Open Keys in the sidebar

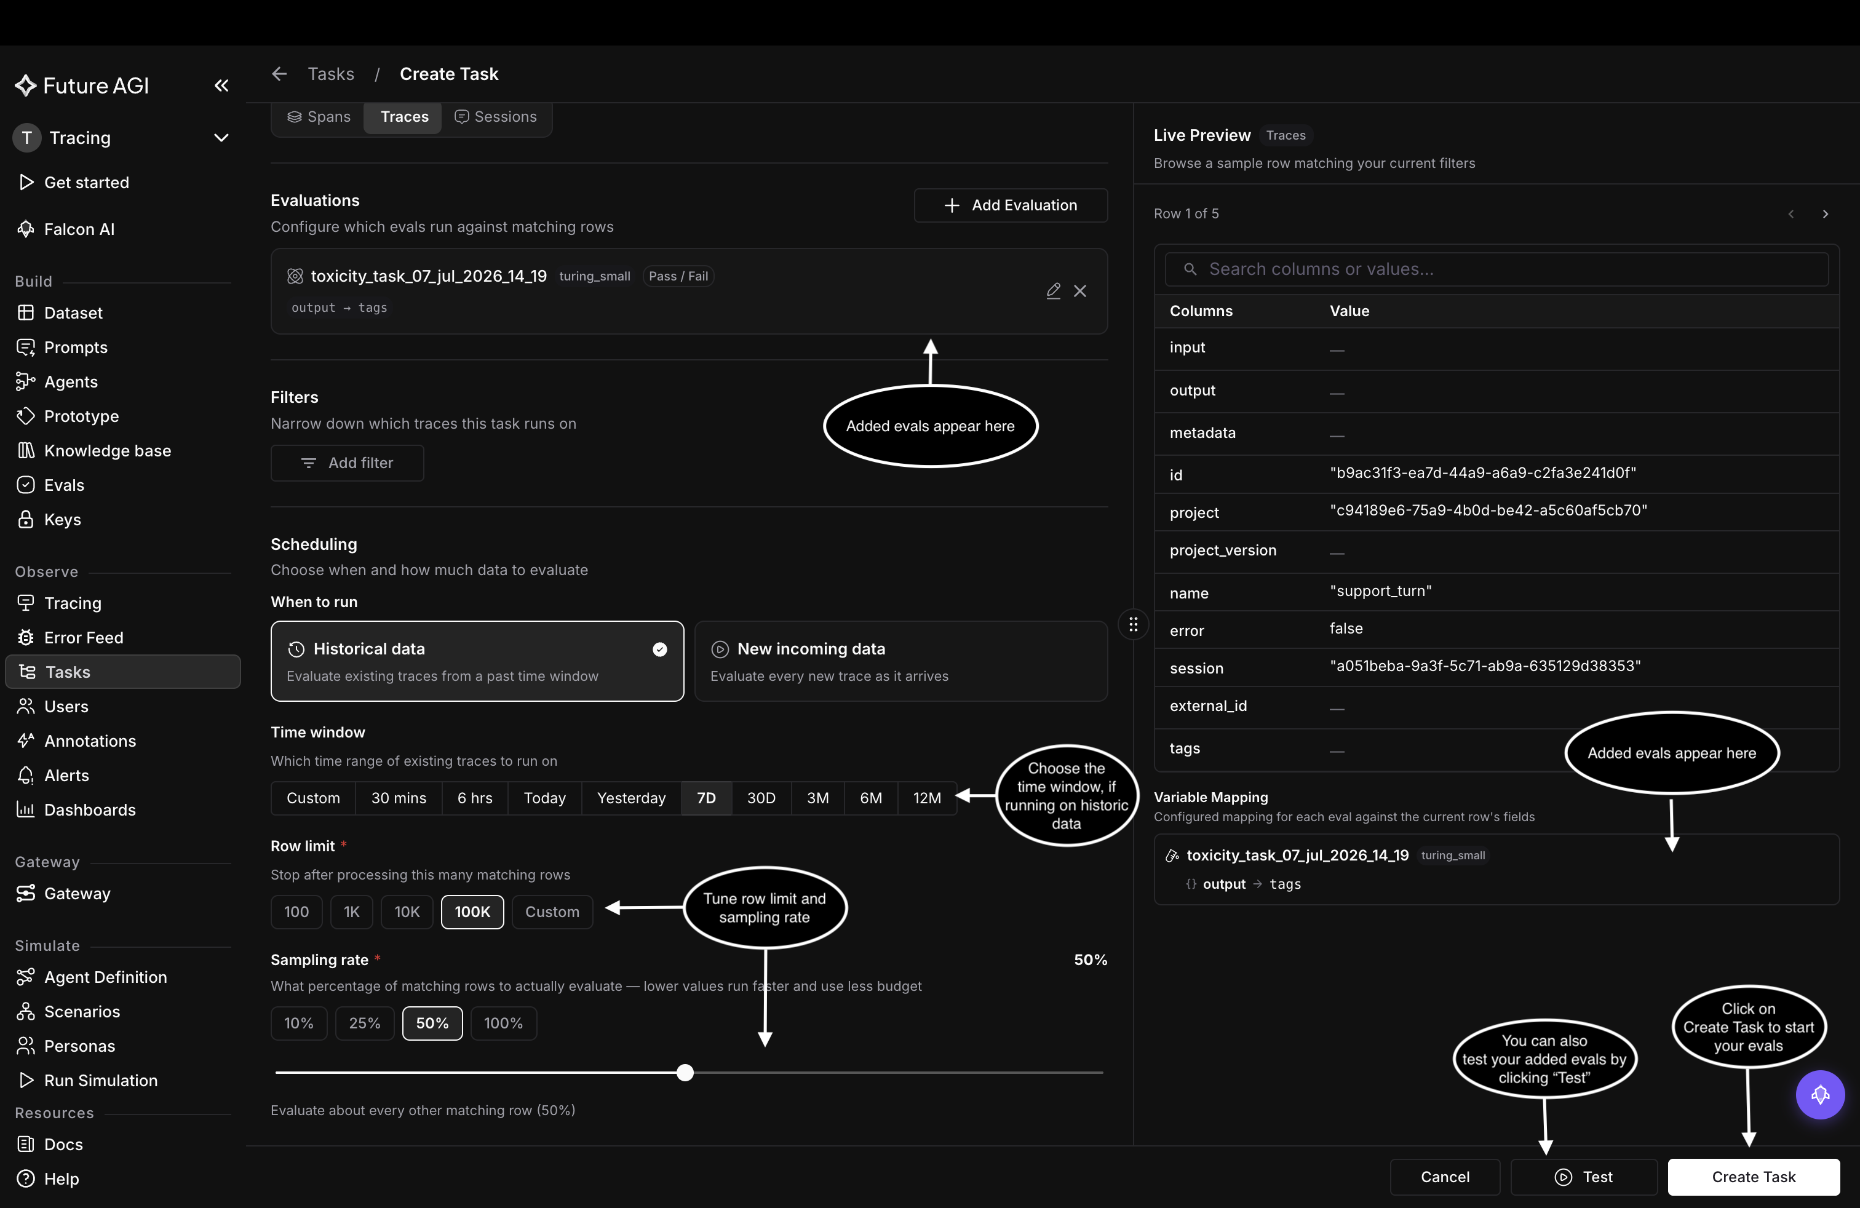(122, 519)
